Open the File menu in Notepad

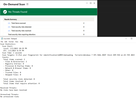click(x=2, y=42)
